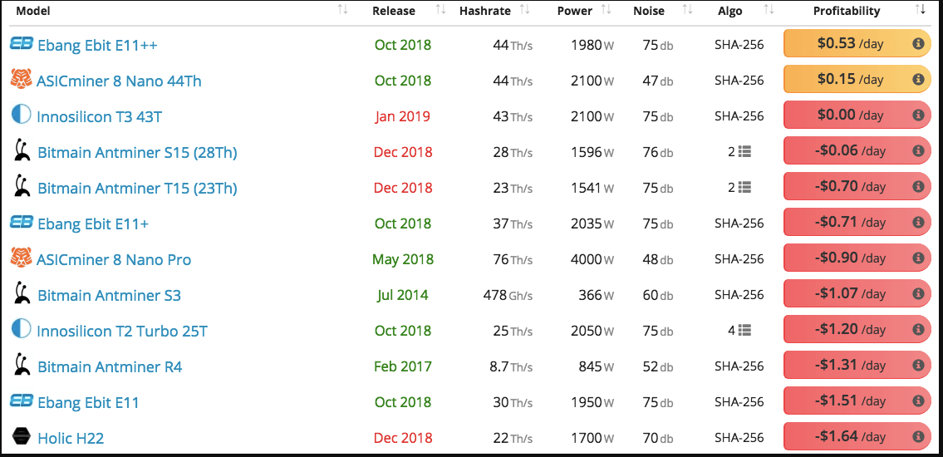Click the Ebang logo beside Ebit E11++

point(22,43)
